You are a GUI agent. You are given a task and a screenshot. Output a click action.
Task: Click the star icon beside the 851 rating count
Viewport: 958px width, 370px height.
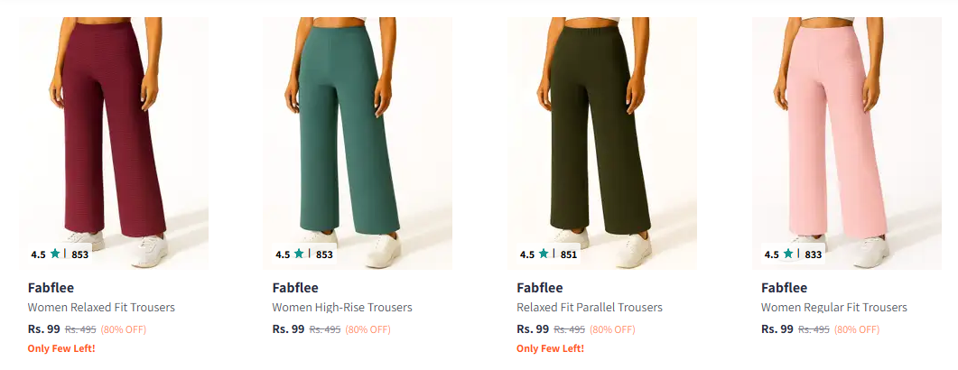point(544,254)
